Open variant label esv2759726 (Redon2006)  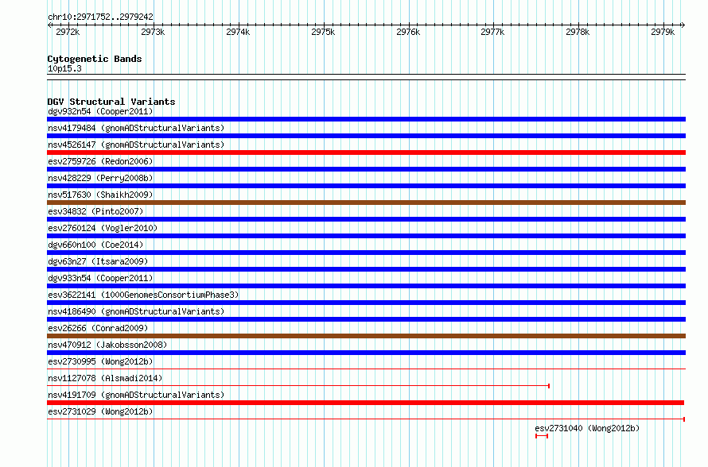100,161
